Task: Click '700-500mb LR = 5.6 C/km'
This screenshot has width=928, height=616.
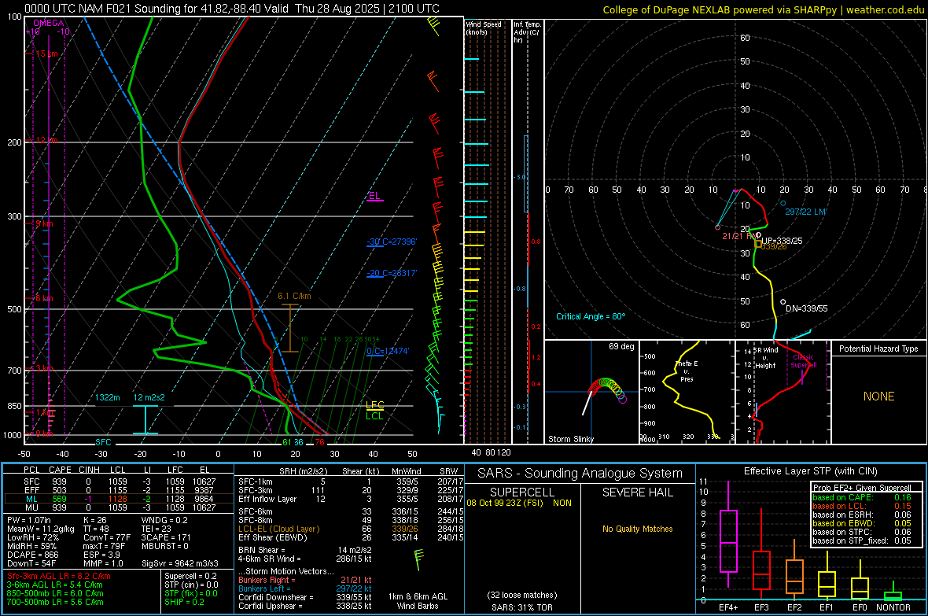Action: (55, 602)
